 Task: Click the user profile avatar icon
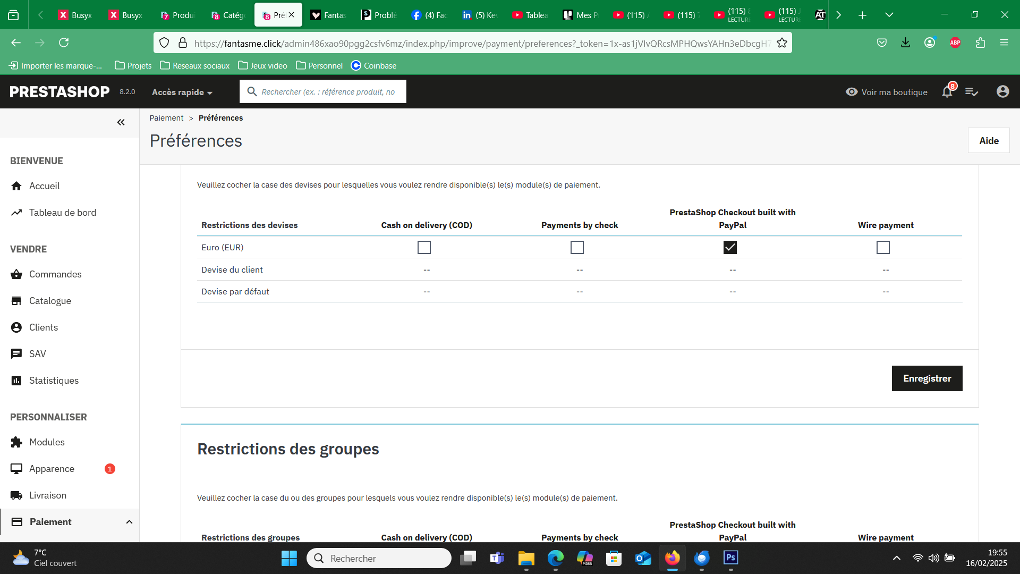[1002, 91]
